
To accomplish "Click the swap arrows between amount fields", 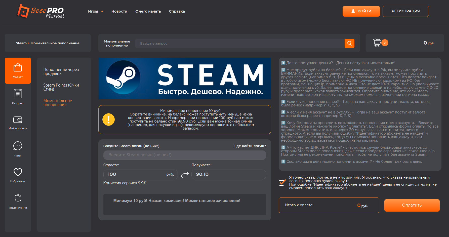I will point(185,175).
